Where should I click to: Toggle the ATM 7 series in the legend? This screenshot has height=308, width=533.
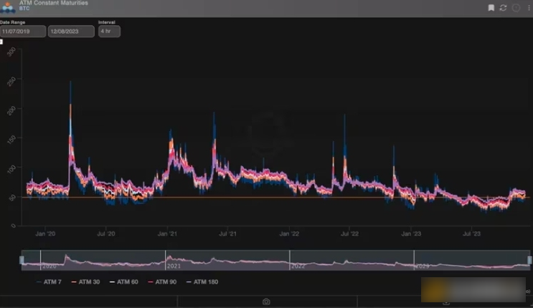click(x=48, y=282)
